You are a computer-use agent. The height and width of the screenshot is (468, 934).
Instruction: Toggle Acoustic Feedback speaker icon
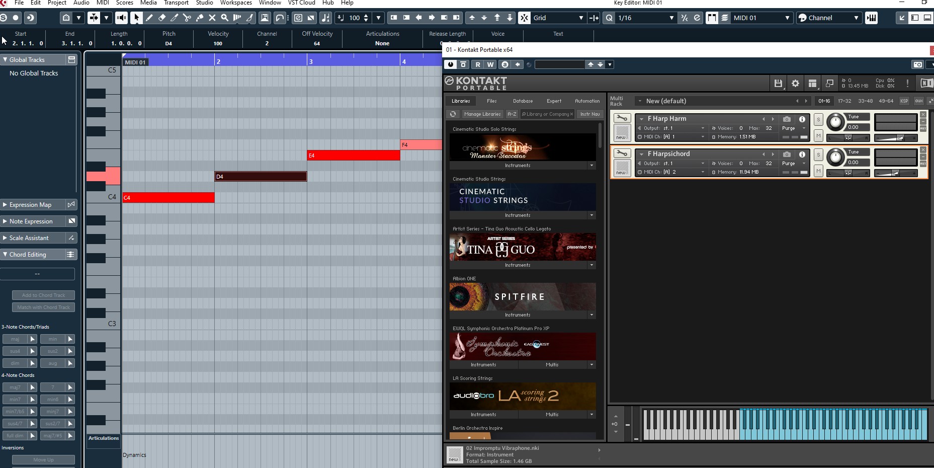click(121, 18)
